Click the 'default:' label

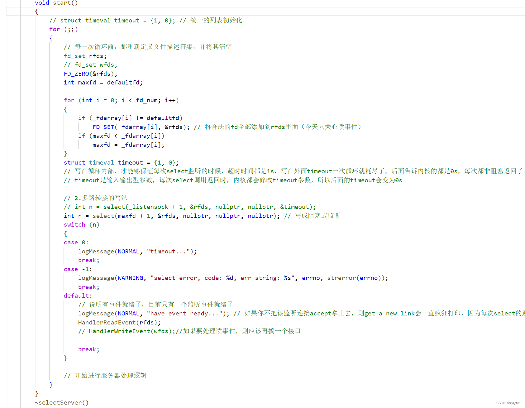click(x=78, y=296)
